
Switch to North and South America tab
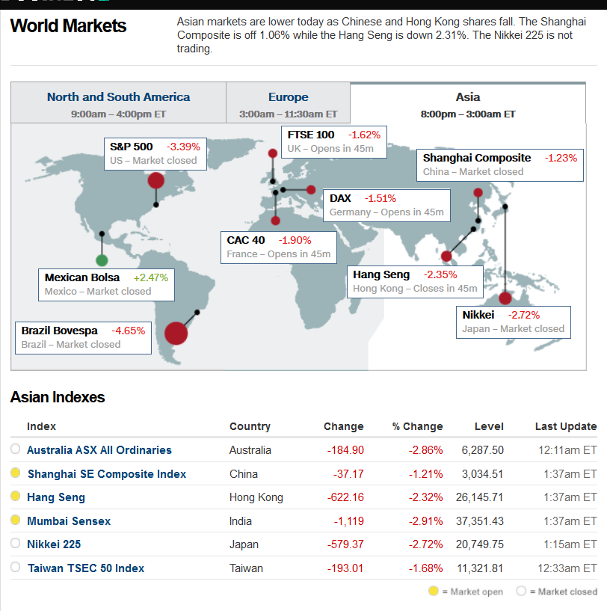point(118,103)
